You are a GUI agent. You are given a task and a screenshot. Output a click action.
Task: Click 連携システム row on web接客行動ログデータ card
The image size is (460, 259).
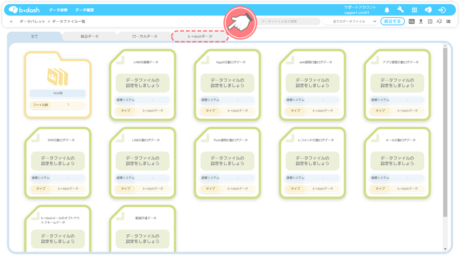pyautogui.click(x=312, y=100)
